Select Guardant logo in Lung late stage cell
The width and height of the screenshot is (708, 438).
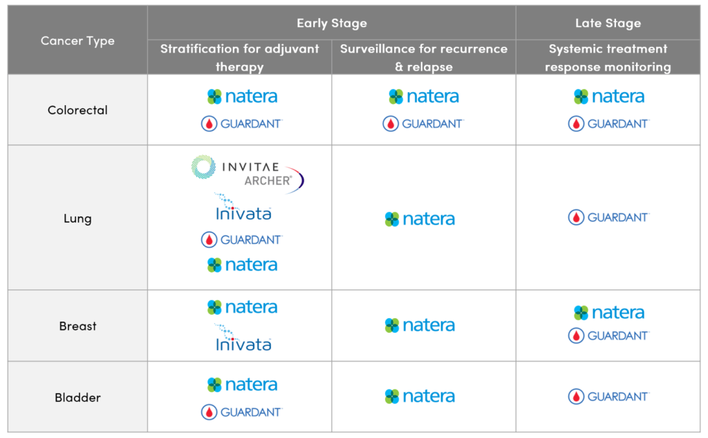point(608,217)
